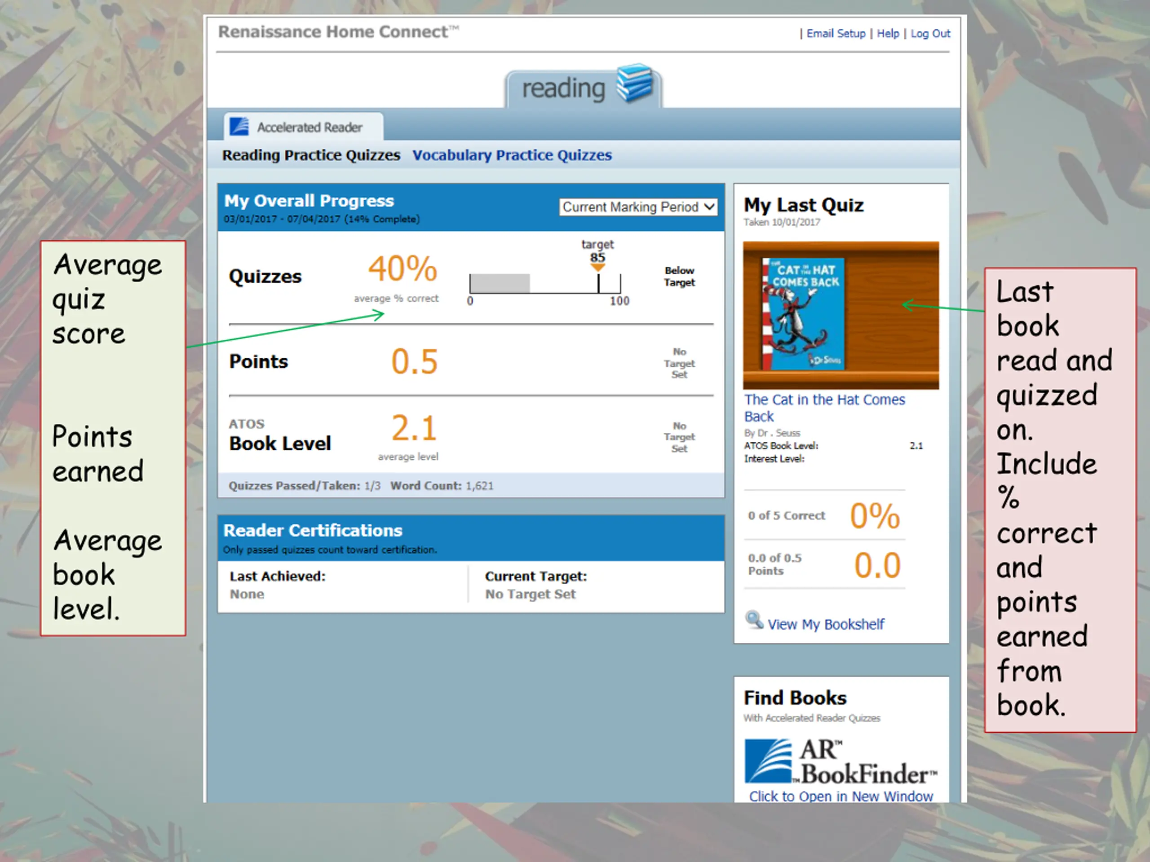Click the magnifier icon beside View My Bookshelf
Viewport: 1150px width, 862px height.
pyautogui.click(x=754, y=620)
